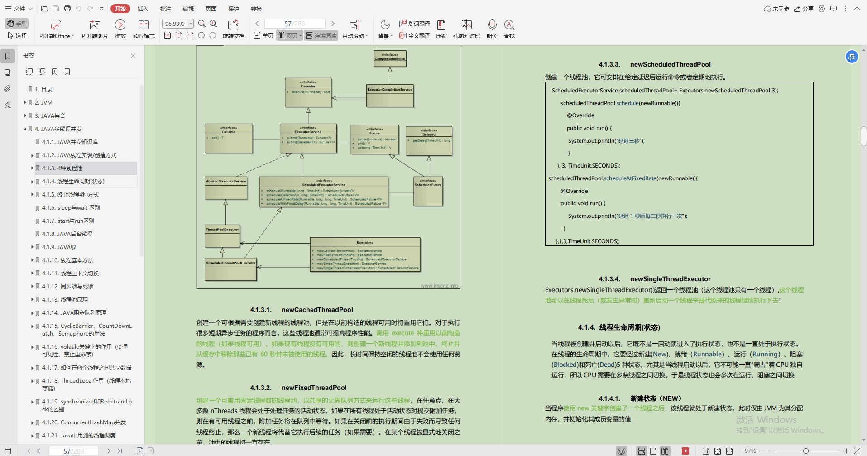Toggle 连续阅读 continuous reading mode
867x456 pixels.
point(321,35)
